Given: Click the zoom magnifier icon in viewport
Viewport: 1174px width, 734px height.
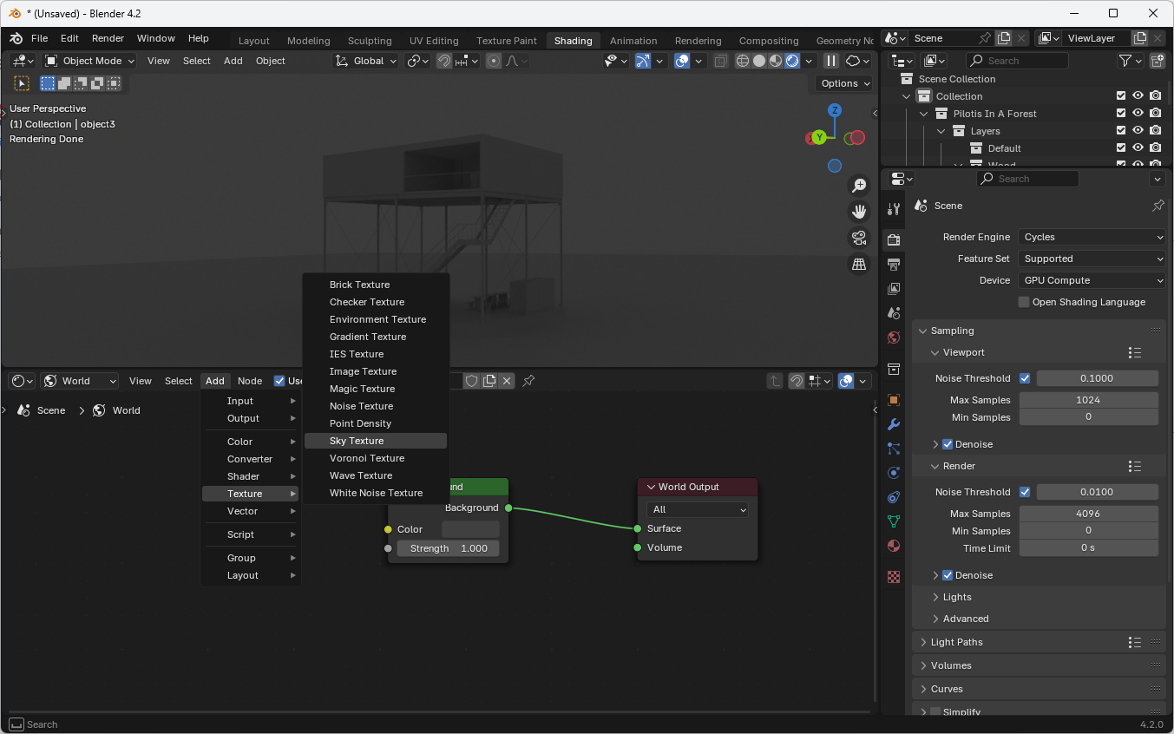Looking at the screenshot, I should (x=859, y=186).
